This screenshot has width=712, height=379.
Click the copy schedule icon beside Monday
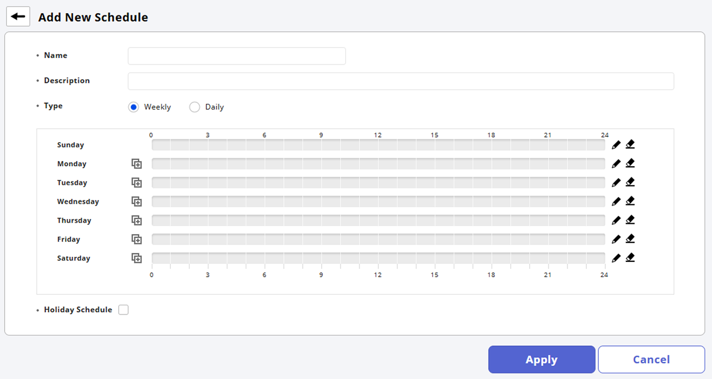coord(137,164)
